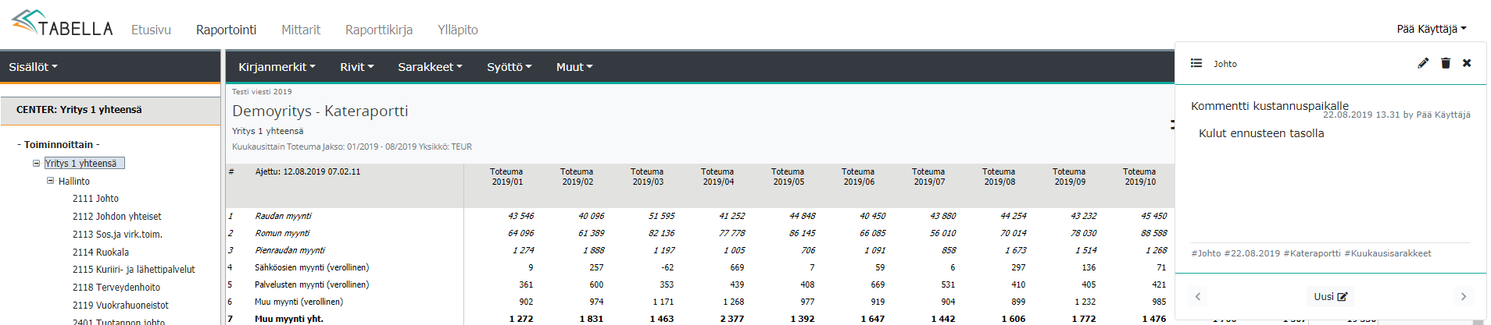Collapse the Yritys 1 yhteensä tree node
Viewport: 1491px width, 325px height.
coord(36,163)
